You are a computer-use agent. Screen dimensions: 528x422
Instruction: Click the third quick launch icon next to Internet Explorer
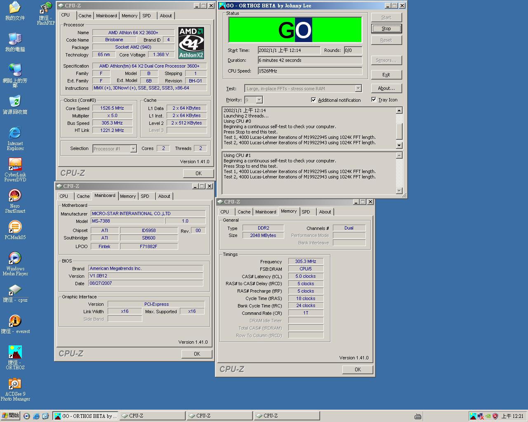pyautogui.click(x=45, y=416)
